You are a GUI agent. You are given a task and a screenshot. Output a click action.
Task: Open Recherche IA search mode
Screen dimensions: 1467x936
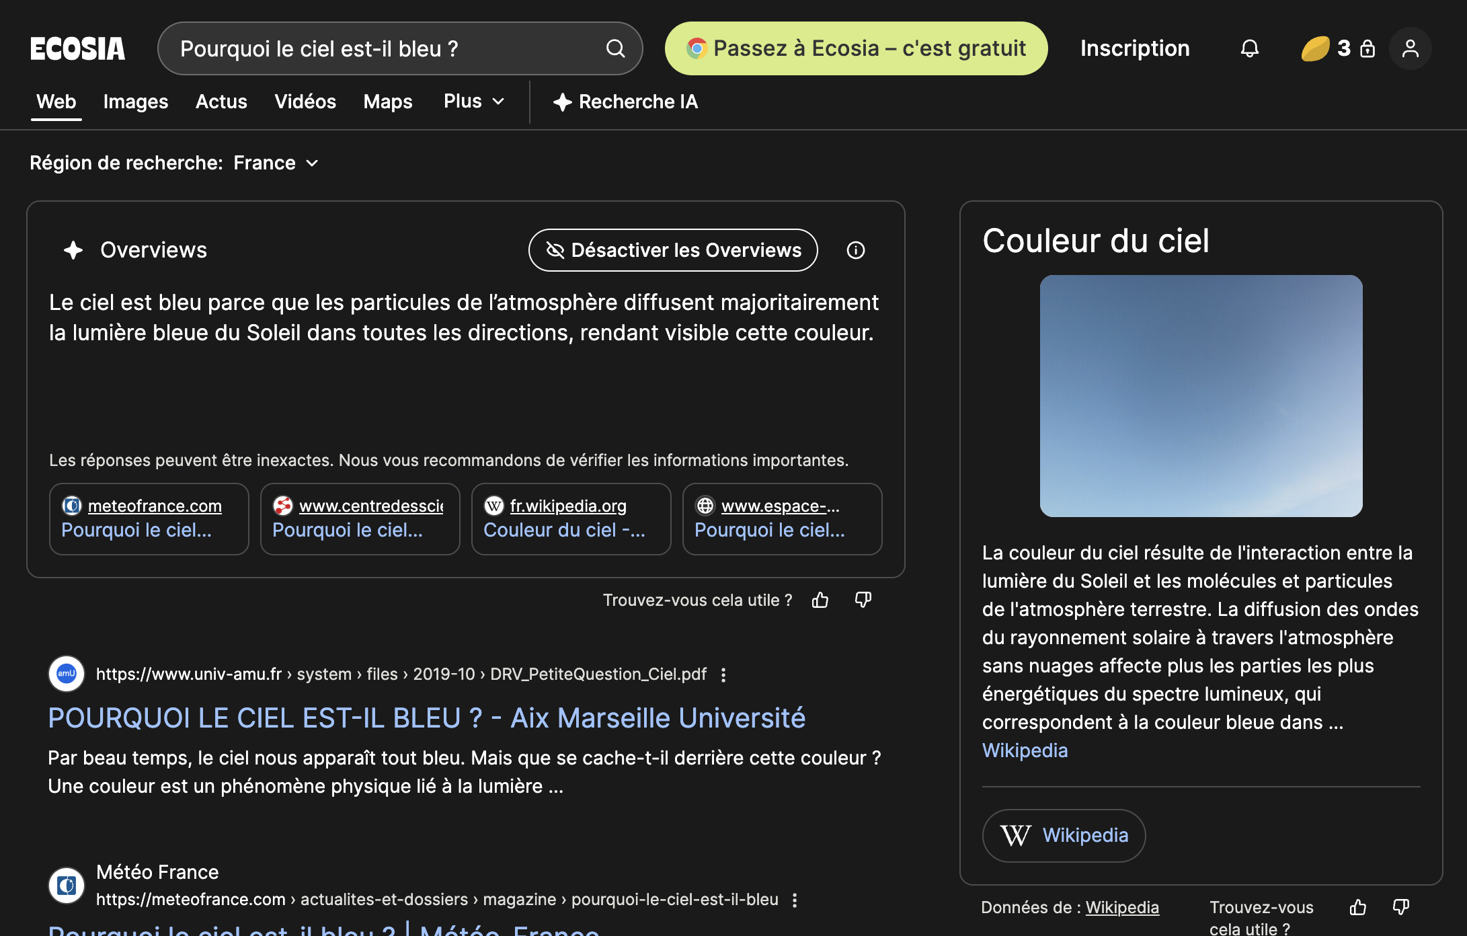point(625,102)
